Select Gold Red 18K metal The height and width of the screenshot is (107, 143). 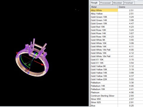[116, 27]
